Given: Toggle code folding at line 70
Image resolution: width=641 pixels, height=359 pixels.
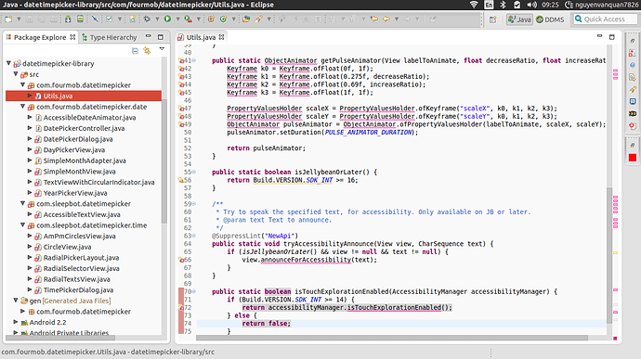Looking at the screenshot, I should pos(194,291).
